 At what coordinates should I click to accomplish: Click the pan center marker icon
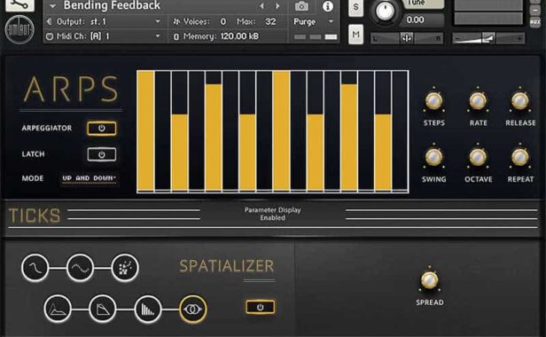[x=406, y=37]
